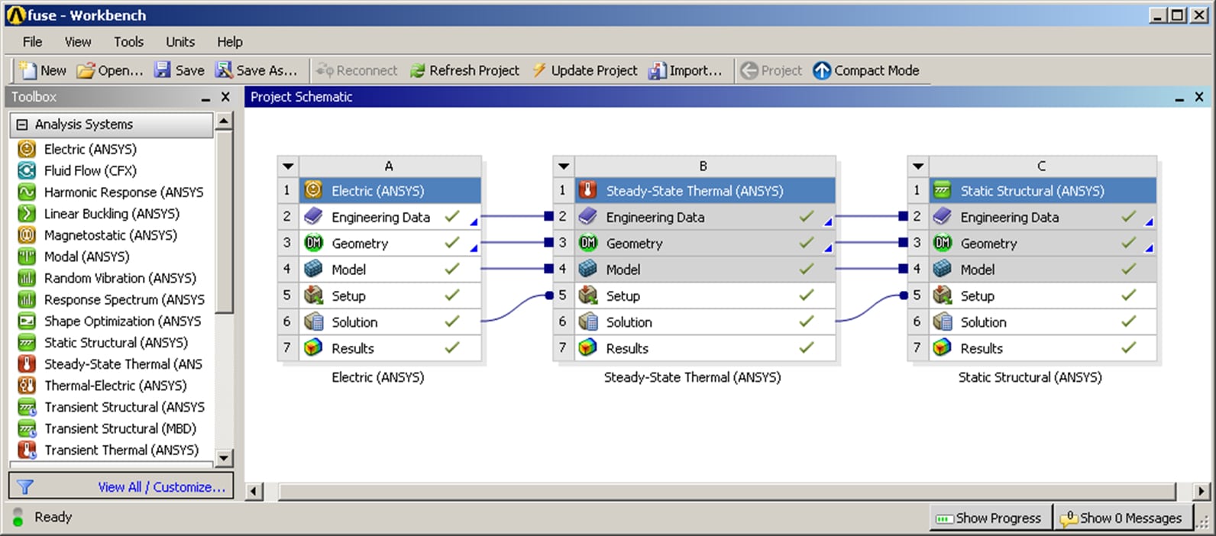Select Solution cell icon in system B

tap(587, 321)
